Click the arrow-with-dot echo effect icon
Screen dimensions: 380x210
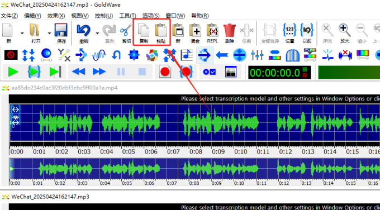(x=81, y=55)
